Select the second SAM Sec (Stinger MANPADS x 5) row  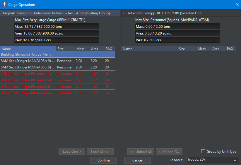pyautogui.click(x=57, y=67)
